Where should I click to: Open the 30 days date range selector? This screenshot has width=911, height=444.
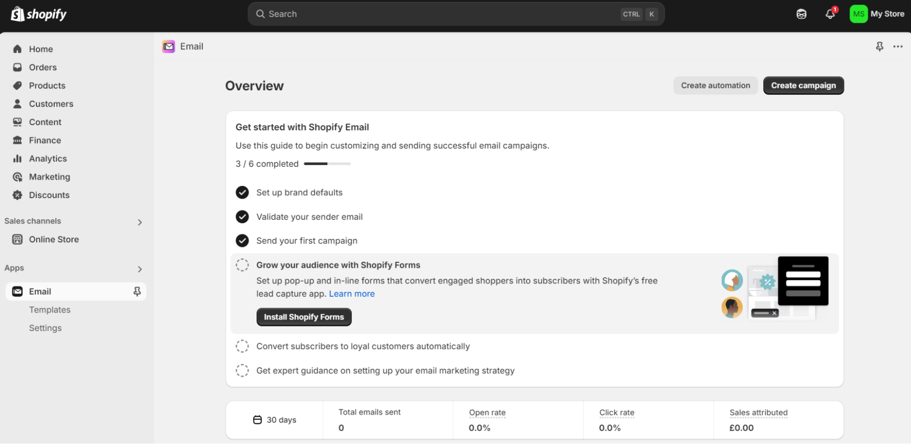click(275, 420)
